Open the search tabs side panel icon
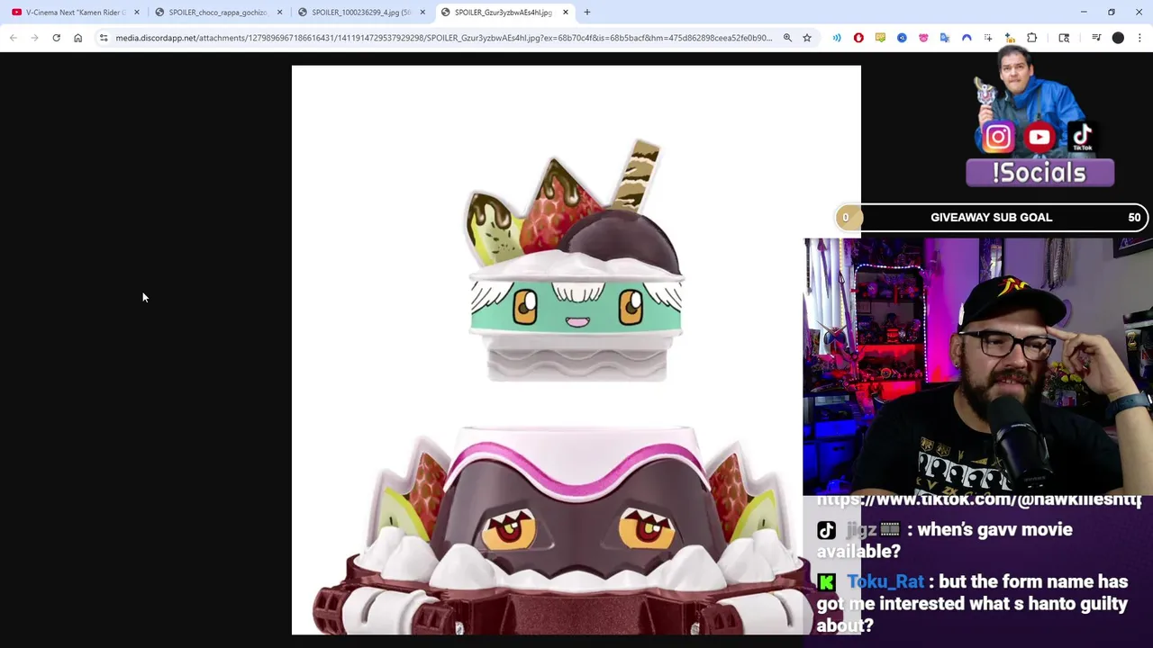 (x=1064, y=38)
